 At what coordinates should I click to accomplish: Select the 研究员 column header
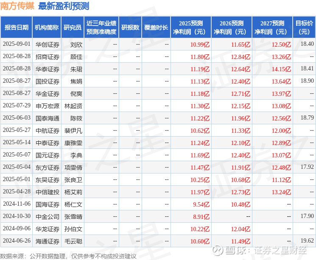click(73, 28)
